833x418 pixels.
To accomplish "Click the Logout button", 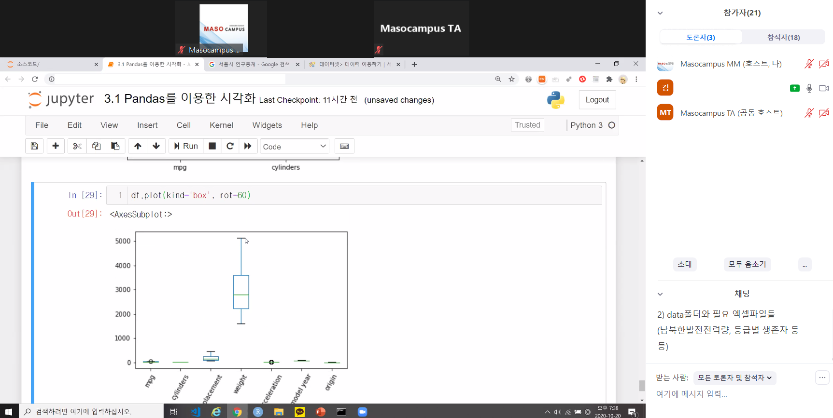I will click(597, 100).
